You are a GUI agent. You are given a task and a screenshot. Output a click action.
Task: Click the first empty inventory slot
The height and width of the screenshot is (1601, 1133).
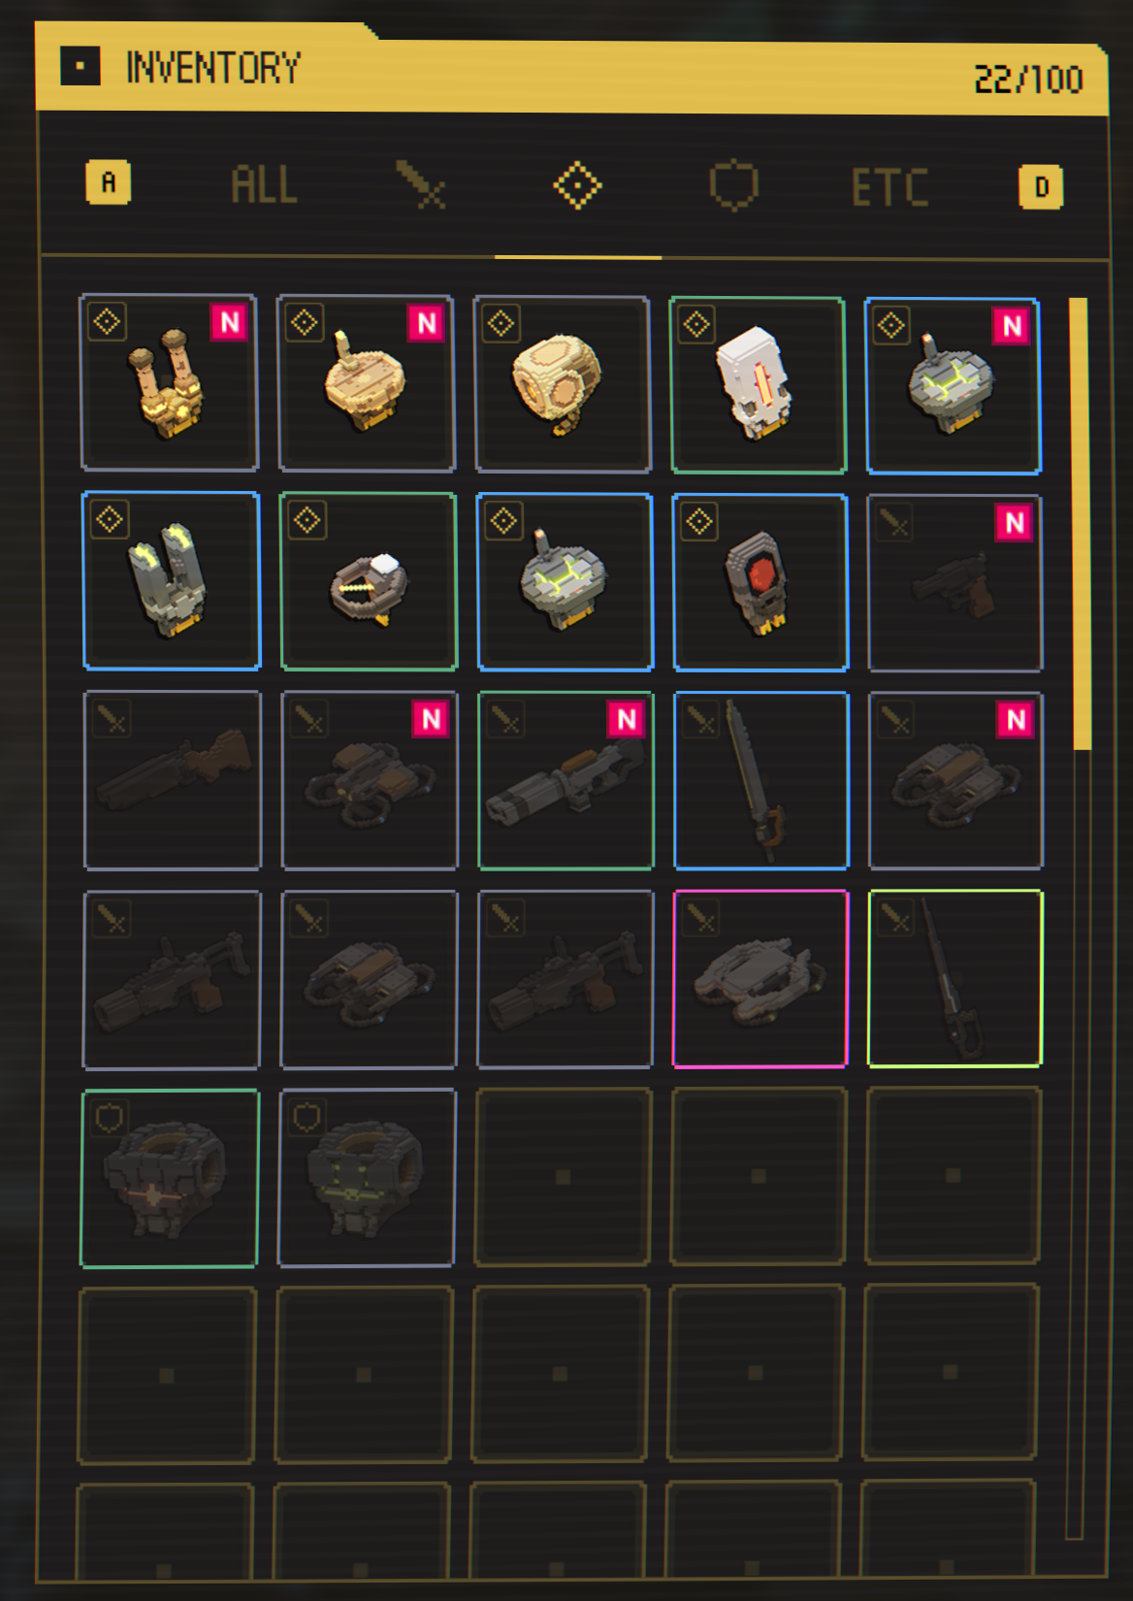pos(563,1177)
